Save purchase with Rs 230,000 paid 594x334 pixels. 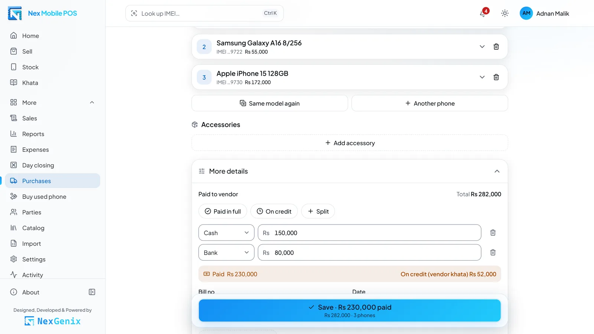pyautogui.click(x=350, y=311)
